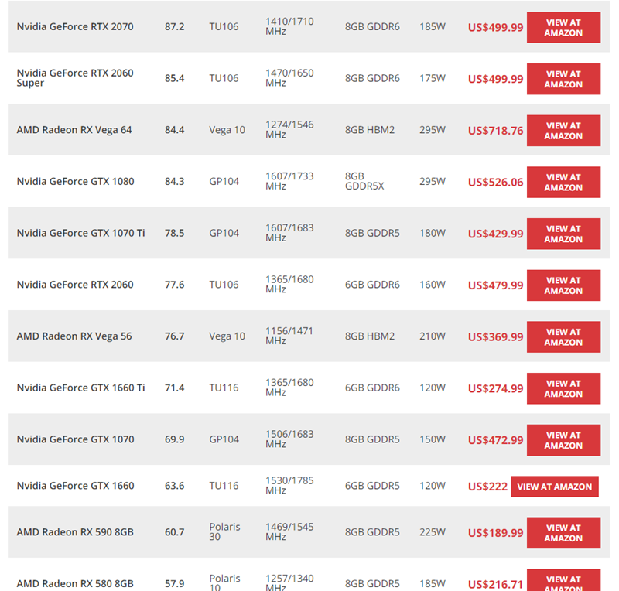Open Amazon listing for RTX 2060 Super
Image resolution: width=619 pixels, height=591 pixels.
pos(563,79)
